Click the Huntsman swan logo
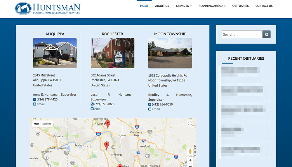The width and height of the screenshot is (292, 167). click(x=23, y=8)
